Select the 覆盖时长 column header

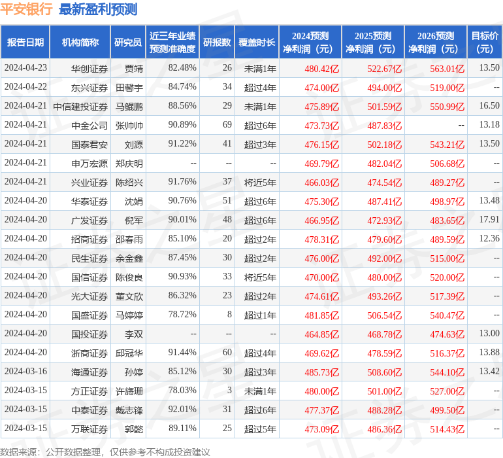point(257,42)
